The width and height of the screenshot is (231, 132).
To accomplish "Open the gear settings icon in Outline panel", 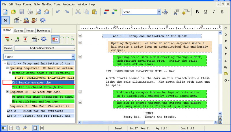I will coord(44,39).
